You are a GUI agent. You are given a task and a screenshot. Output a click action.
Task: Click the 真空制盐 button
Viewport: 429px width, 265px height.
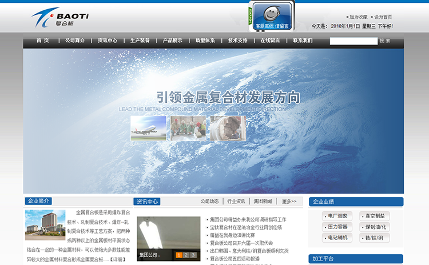click(x=375, y=216)
